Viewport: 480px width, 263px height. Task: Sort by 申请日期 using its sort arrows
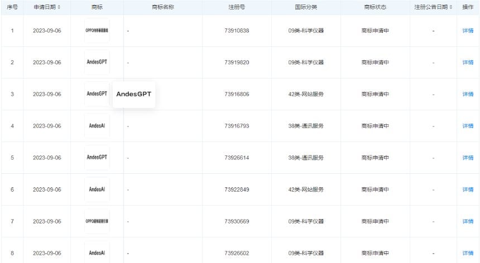(x=59, y=7)
